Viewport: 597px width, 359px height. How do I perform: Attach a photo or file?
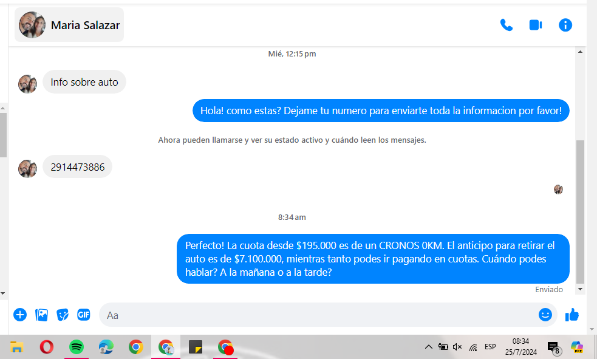click(x=41, y=315)
